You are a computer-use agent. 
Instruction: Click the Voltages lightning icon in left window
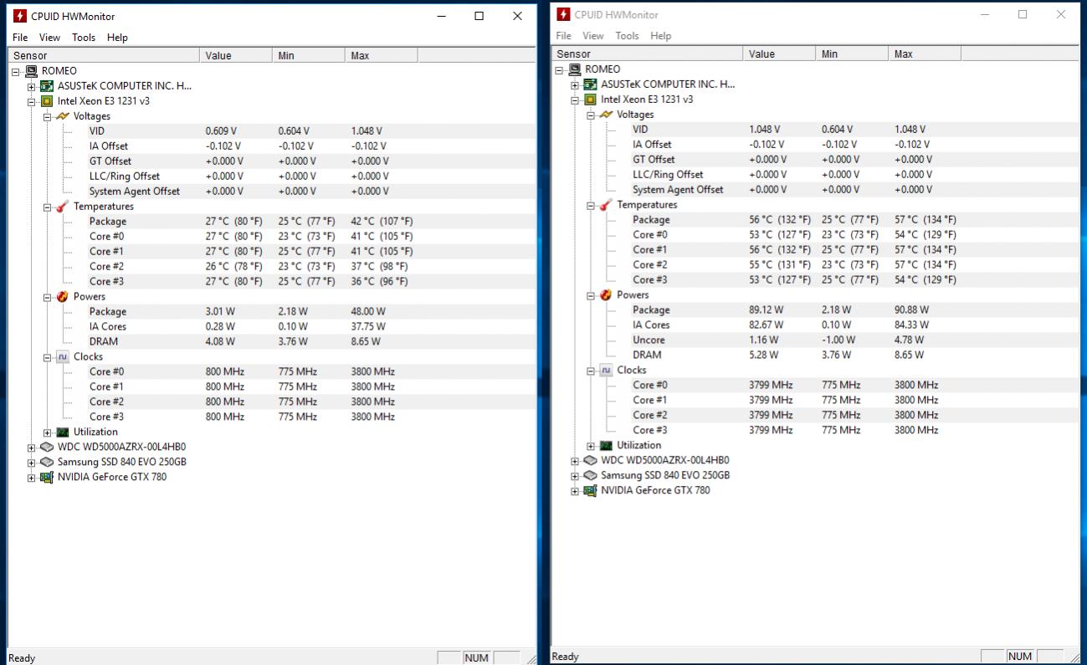click(63, 116)
